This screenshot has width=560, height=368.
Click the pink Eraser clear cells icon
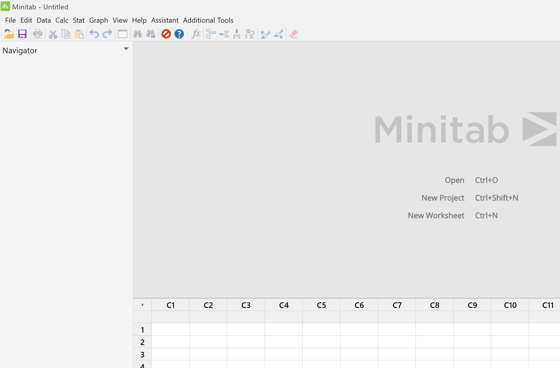294,34
